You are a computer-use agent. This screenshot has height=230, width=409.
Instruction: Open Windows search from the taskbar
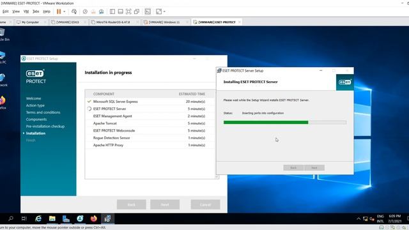pos(11,218)
